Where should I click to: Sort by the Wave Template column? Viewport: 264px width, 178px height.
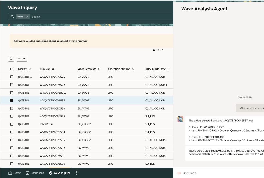(x=99, y=69)
